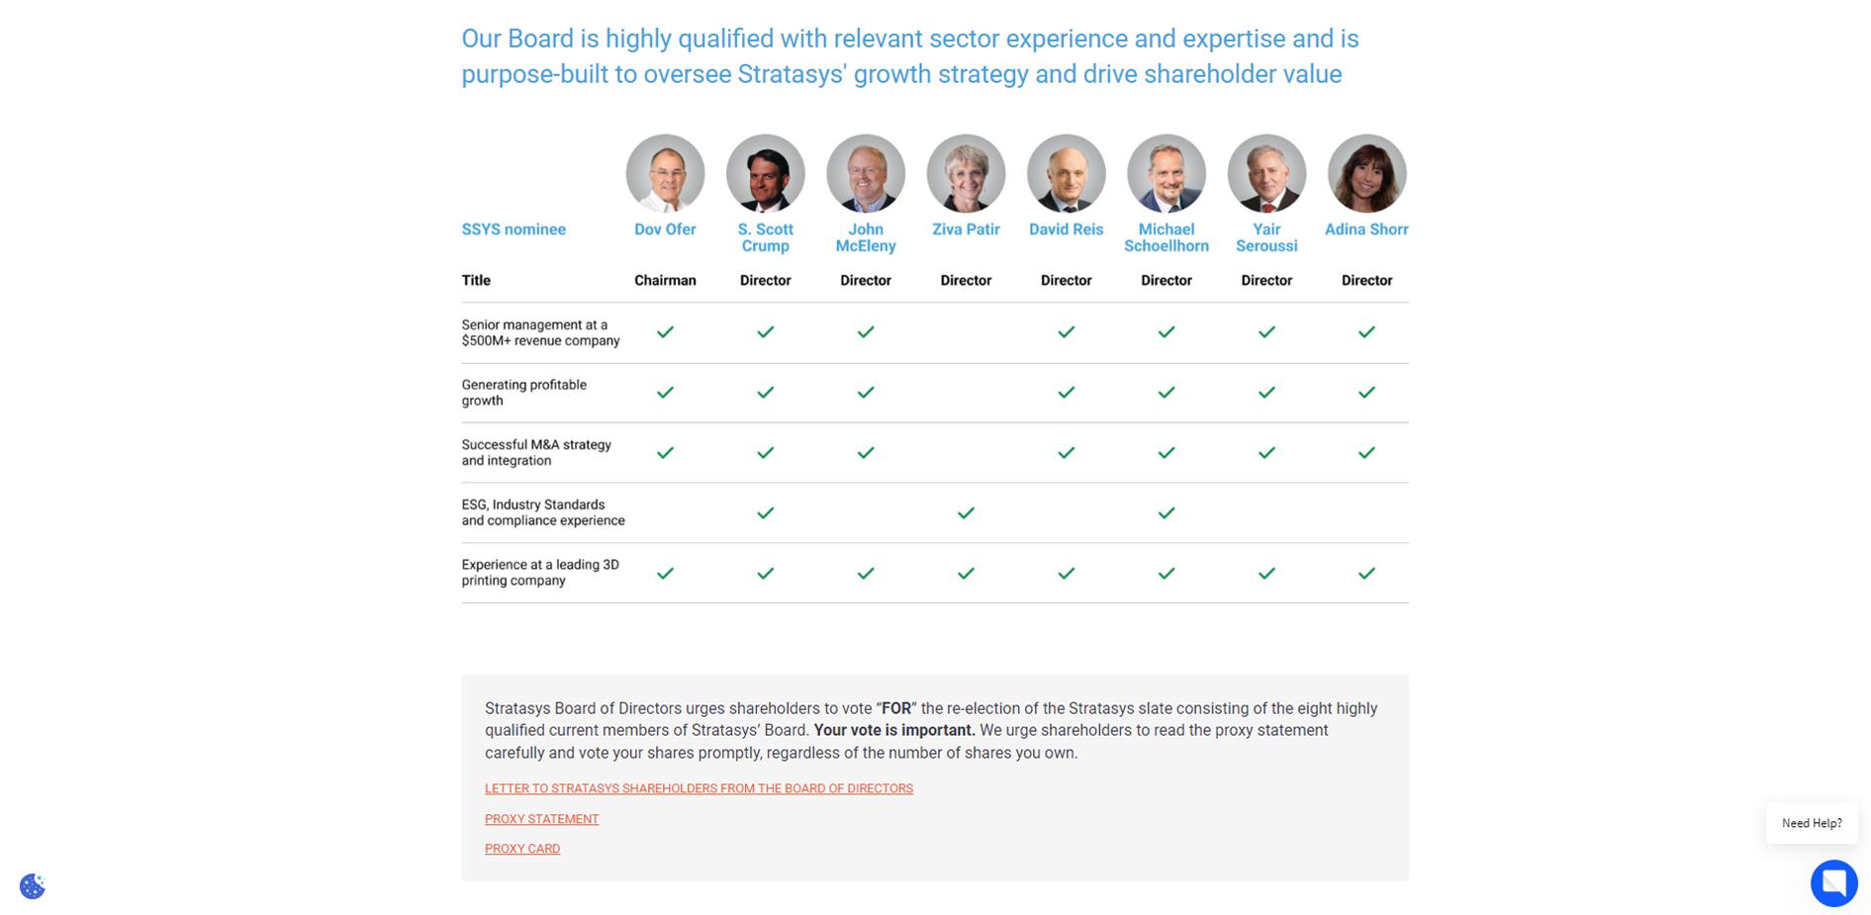Open the Letter to Stratasys Shareholders link

click(x=699, y=788)
